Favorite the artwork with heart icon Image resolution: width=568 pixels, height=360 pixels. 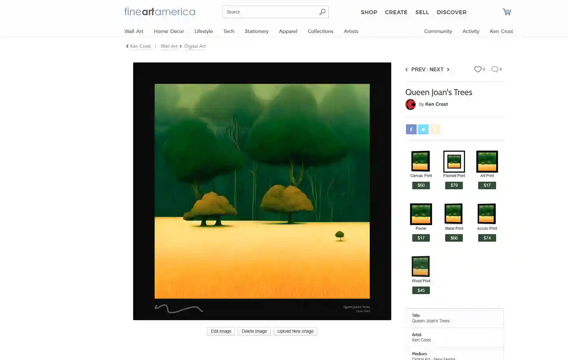[x=478, y=69]
